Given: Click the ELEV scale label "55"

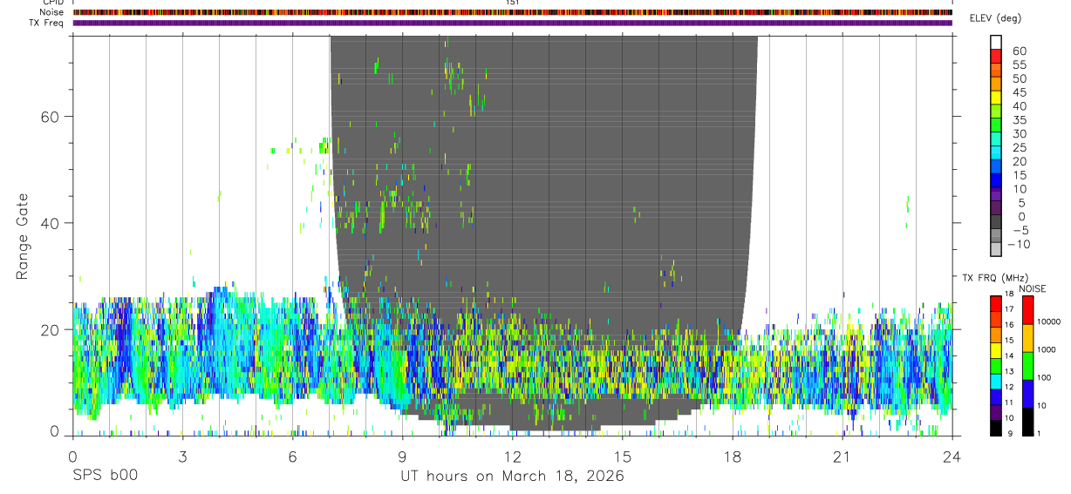Looking at the screenshot, I should (x=1019, y=65).
